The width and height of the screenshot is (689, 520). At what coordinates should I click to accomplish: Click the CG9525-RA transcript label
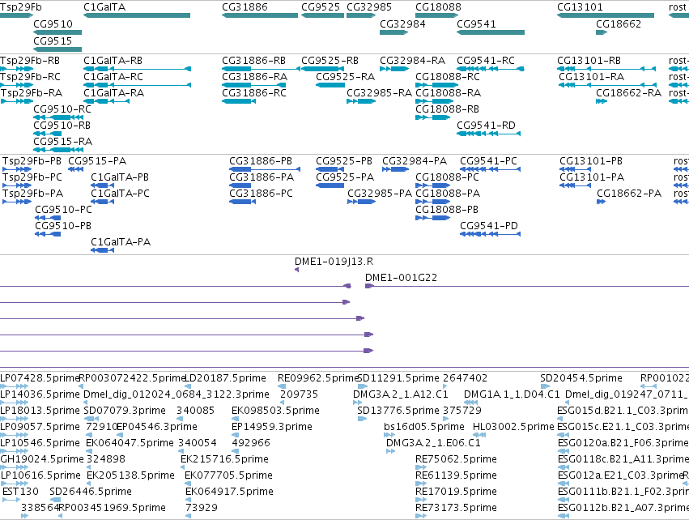coord(346,76)
